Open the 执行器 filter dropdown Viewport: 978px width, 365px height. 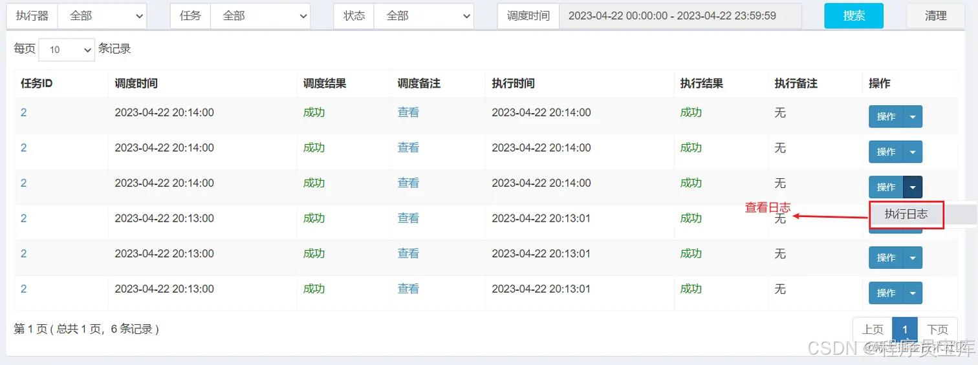click(x=102, y=16)
